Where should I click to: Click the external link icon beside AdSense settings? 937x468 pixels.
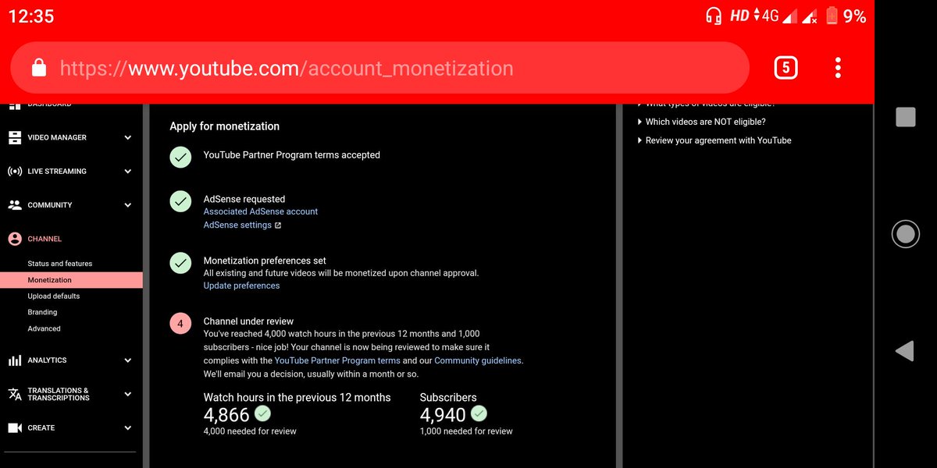click(x=277, y=225)
